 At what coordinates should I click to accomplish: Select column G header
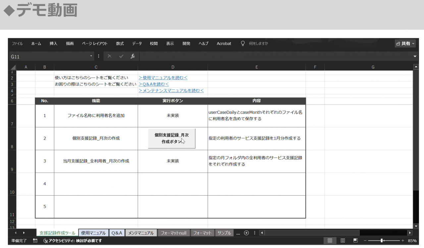[x=373, y=67]
